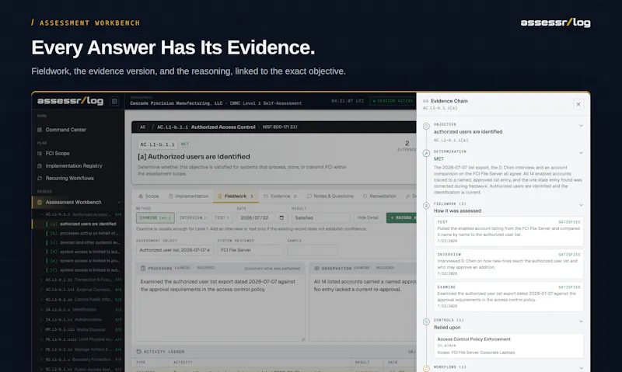The width and height of the screenshot is (622, 372).
Task: Click the Hide Detail button
Action: click(x=368, y=218)
